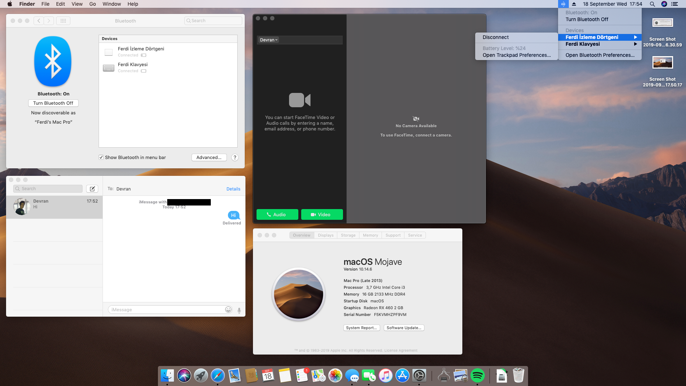Switch to the Storage tab
The image size is (686, 386).
(x=348, y=235)
